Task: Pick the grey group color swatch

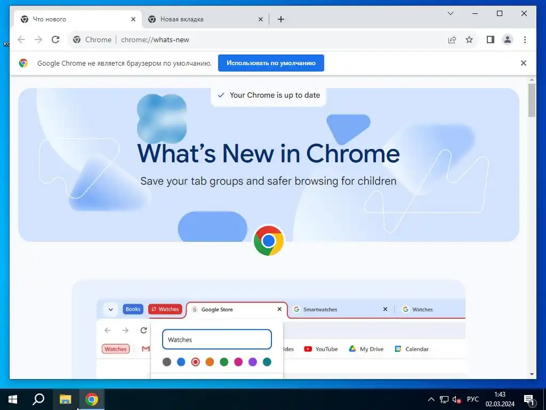Action: pos(167,362)
